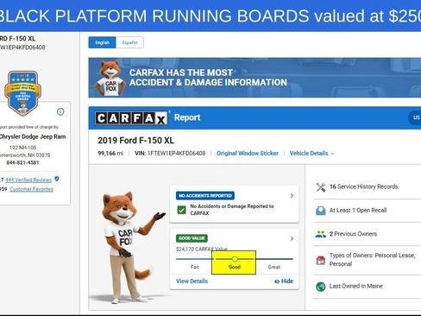Click the '99,166 mi' mileage text
The height and width of the screenshot is (316, 421).
click(110, 154)
